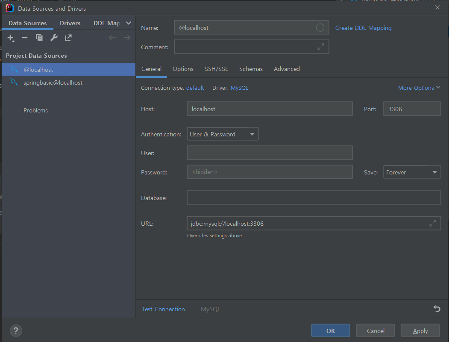
Task: Show more tabs chevron beside DDL Map
Action: [x=129, y=23]
